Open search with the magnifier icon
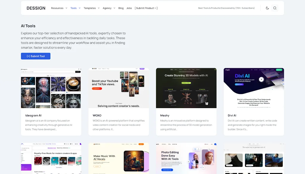Viewport: 305px width, 174px height. (275, 8)
